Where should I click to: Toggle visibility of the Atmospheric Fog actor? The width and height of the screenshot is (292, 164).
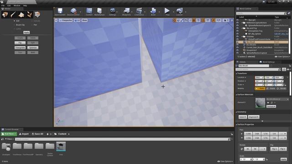[237, 31]
